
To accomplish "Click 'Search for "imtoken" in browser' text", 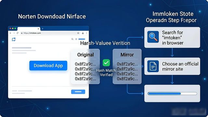I will [x=173, y=38].
